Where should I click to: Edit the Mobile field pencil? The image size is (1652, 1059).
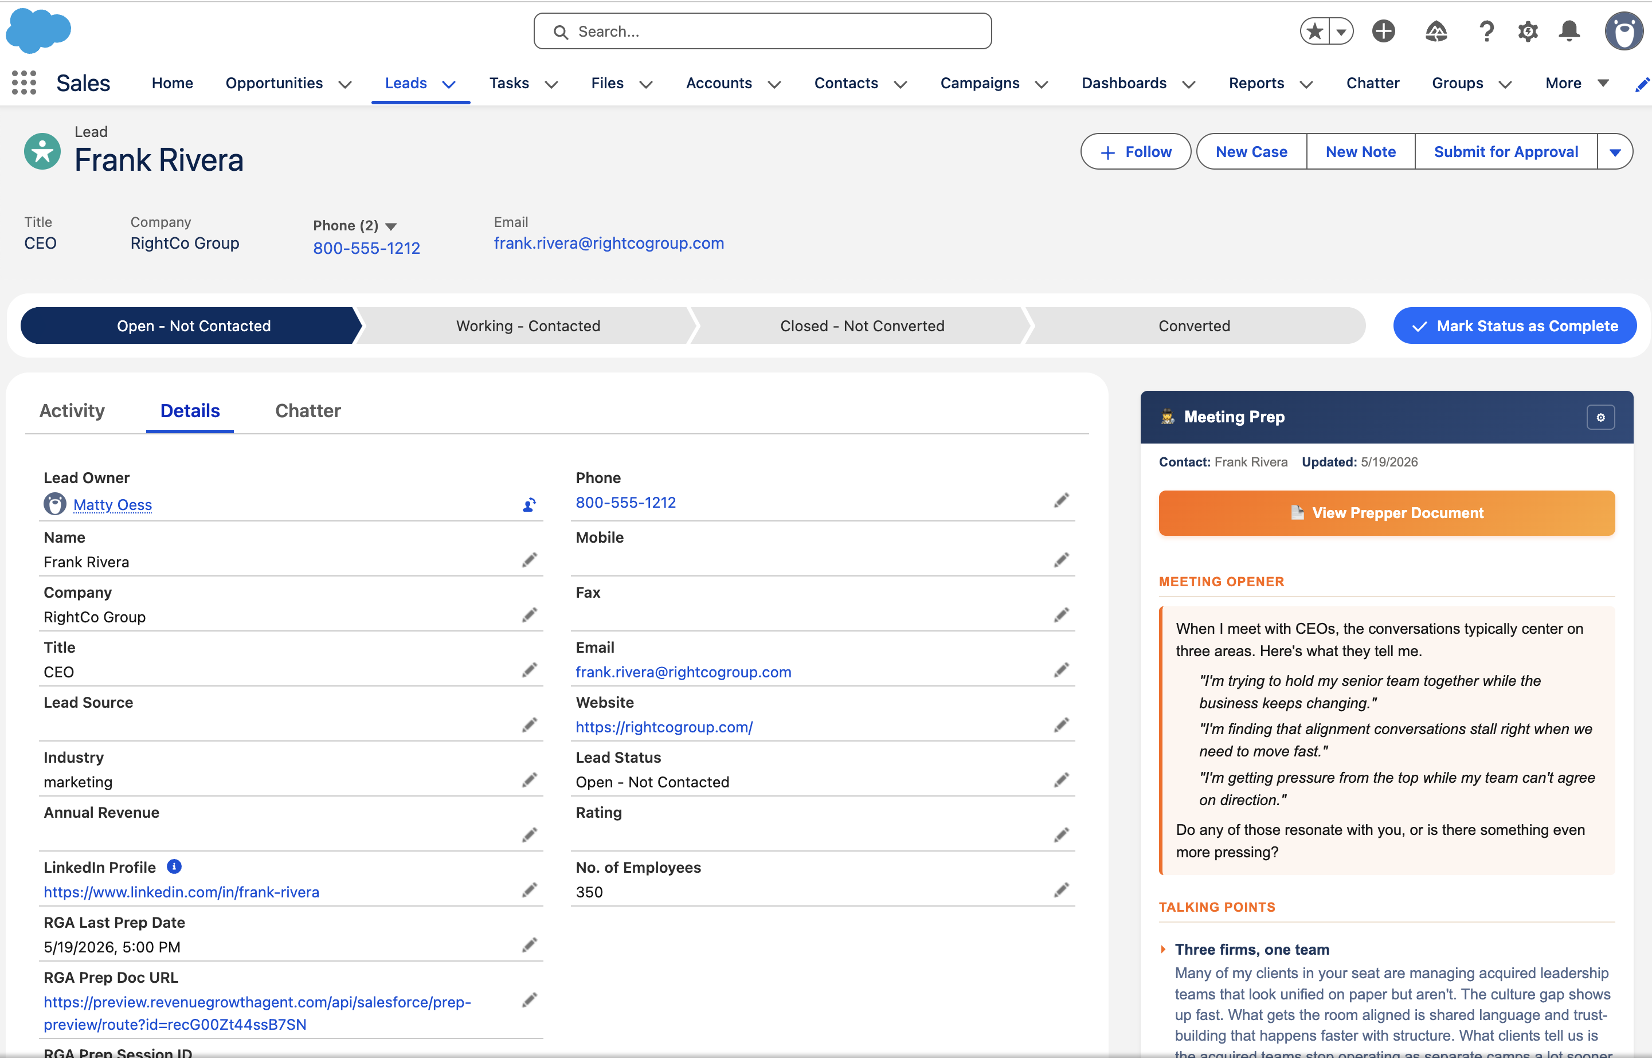tap(1061, 560)
